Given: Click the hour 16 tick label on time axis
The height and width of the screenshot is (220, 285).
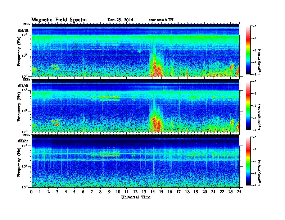Looking at the screenshot, I should (170, 192).
